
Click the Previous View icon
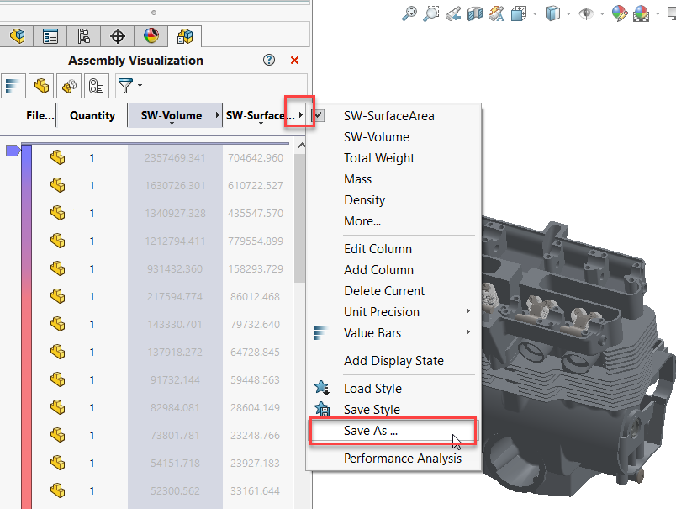[452, 13]
